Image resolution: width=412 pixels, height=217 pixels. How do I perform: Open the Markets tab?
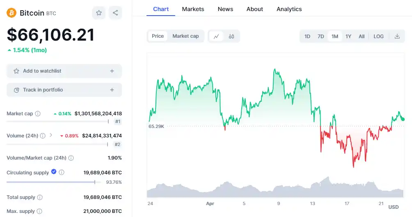click(193, 9)
